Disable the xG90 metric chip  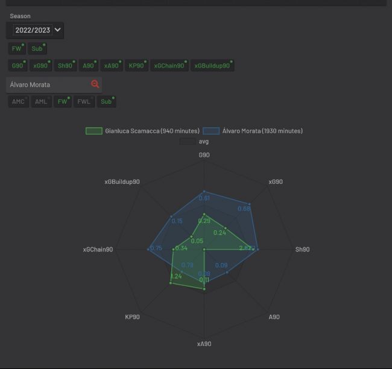[x=41, y=66]
